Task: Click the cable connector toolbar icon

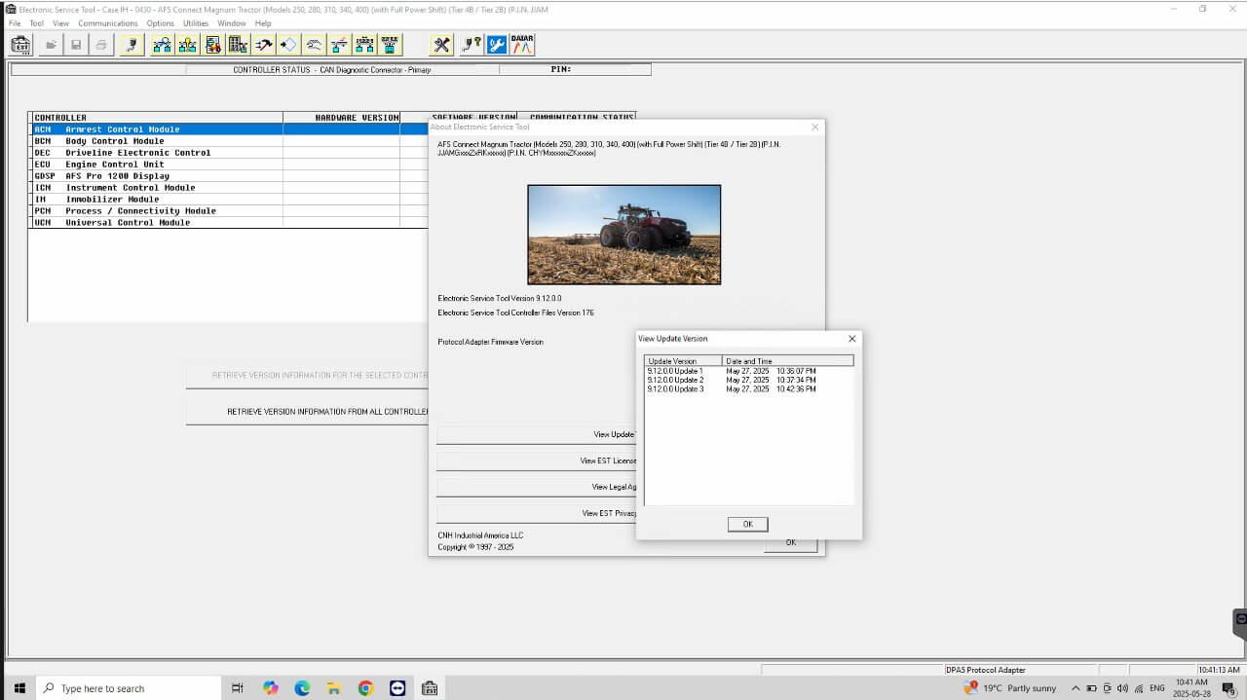Action: click(132, 45)
